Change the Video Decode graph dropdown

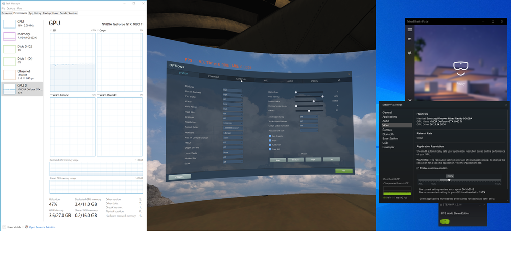107,95
